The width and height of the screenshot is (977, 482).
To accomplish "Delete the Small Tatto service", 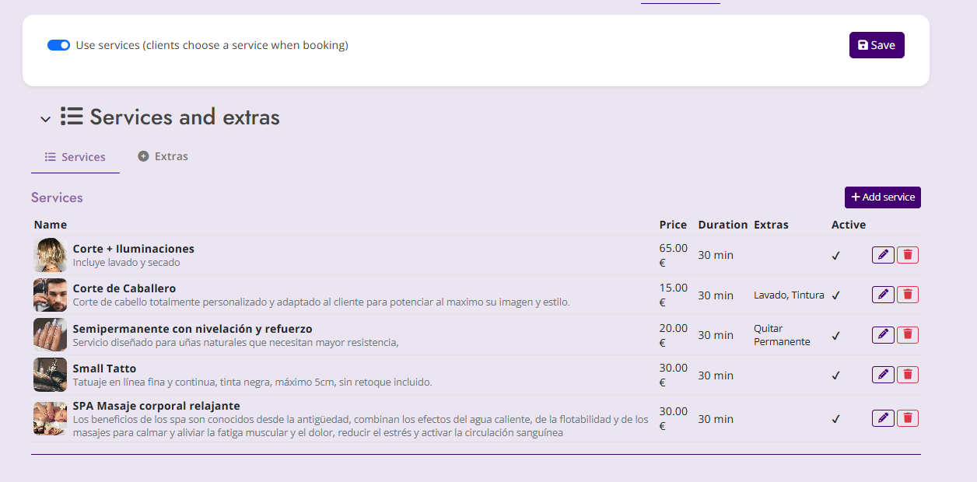I will (908, 375).
